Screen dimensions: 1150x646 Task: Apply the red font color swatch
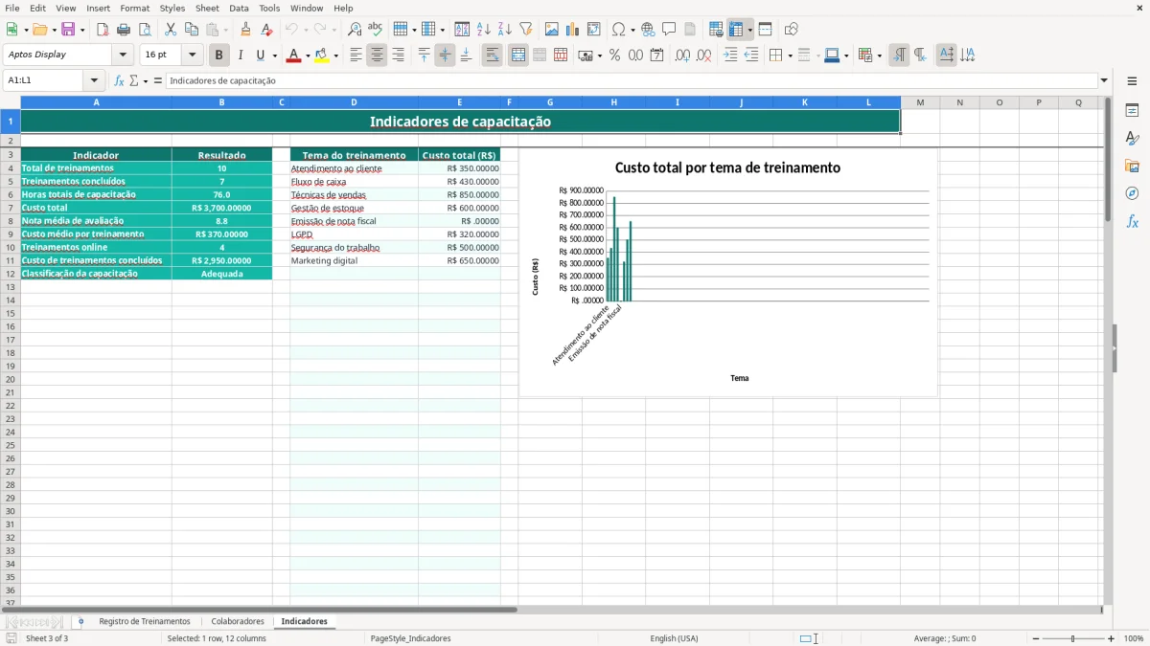point(293,56)
